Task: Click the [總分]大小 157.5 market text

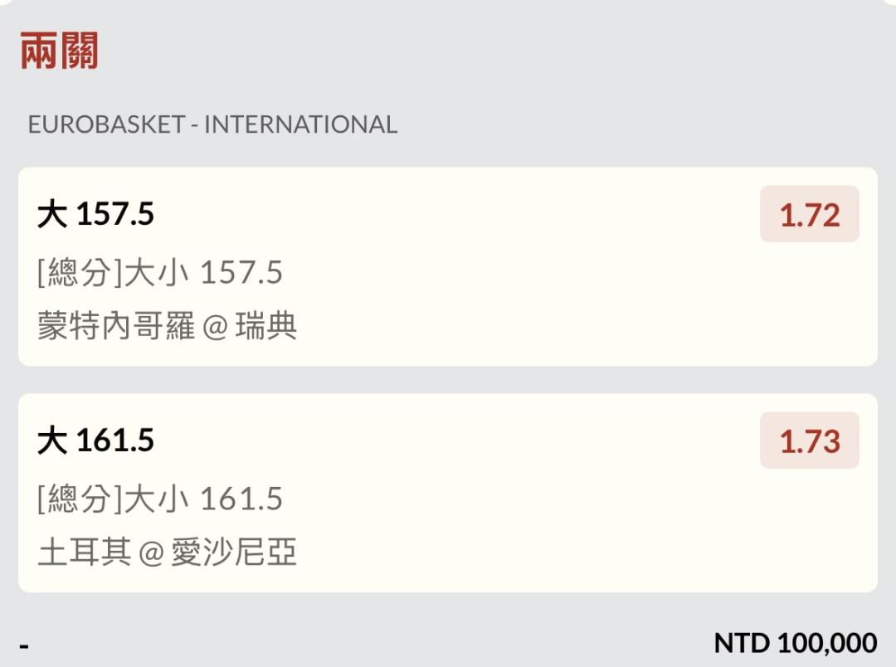Action: tap(160, 272)
